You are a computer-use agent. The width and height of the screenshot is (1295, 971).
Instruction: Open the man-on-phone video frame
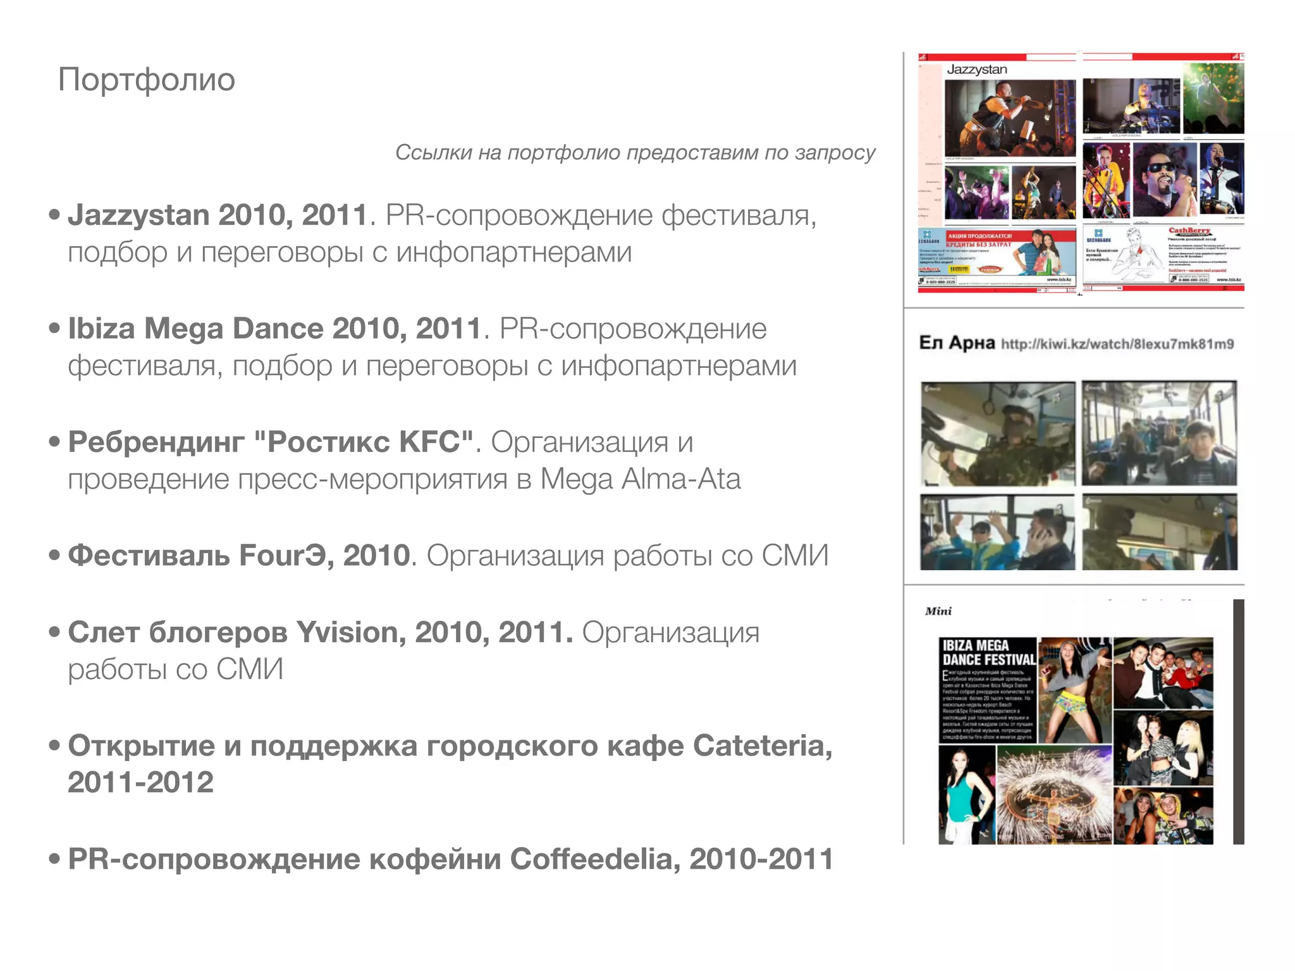998,532
